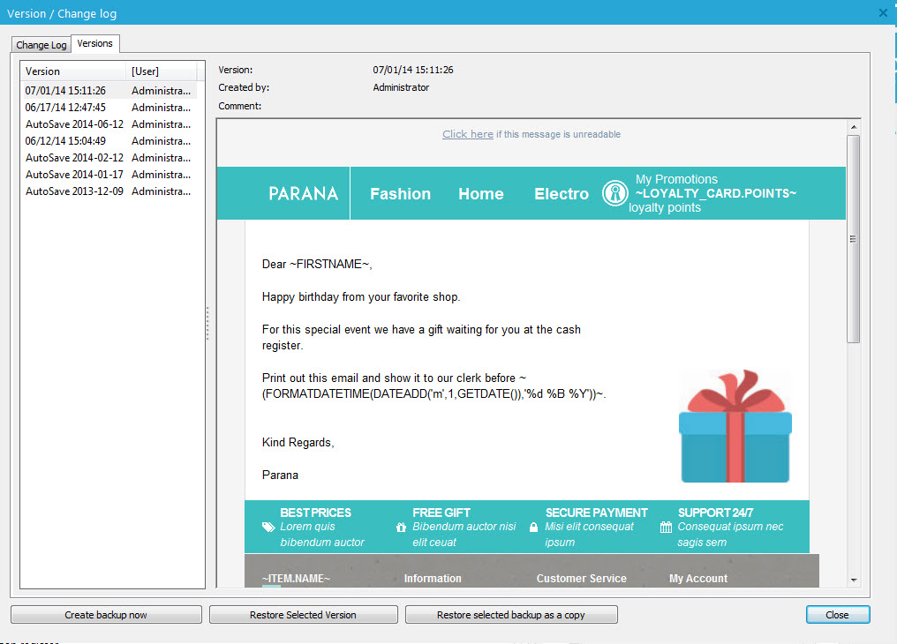This screenshot has height=644, width=897.
Task: Switch to the Change Log tab
Action: (x=41, y=45)
